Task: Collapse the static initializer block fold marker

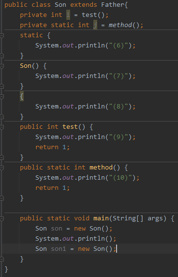Action: (x=2, y=35)
